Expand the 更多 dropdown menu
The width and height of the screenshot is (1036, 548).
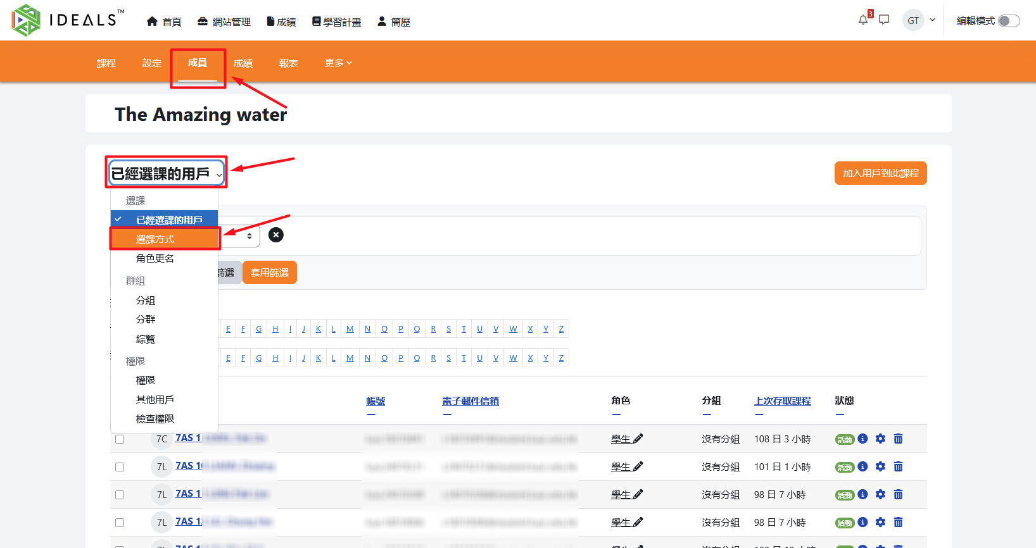click(338, 63)
